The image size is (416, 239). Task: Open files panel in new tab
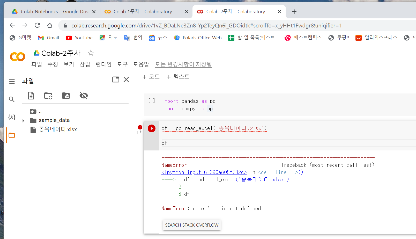[x=116, y=79]
